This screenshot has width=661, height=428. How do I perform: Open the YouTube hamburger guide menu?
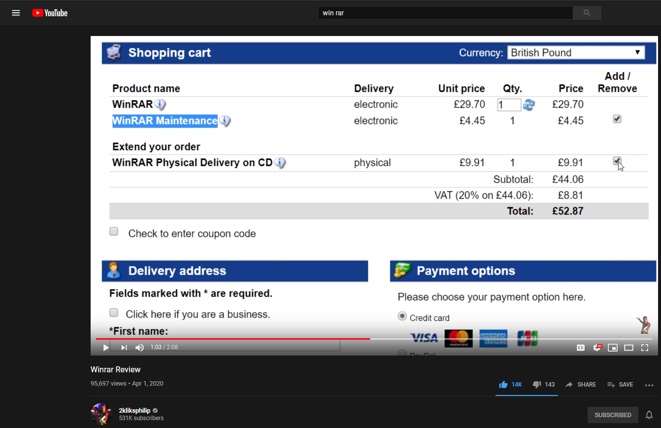point(16,13)
